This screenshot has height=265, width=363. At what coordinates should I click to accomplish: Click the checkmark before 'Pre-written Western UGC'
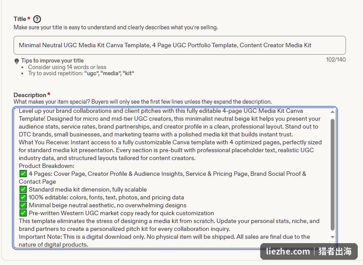point(23,213)
